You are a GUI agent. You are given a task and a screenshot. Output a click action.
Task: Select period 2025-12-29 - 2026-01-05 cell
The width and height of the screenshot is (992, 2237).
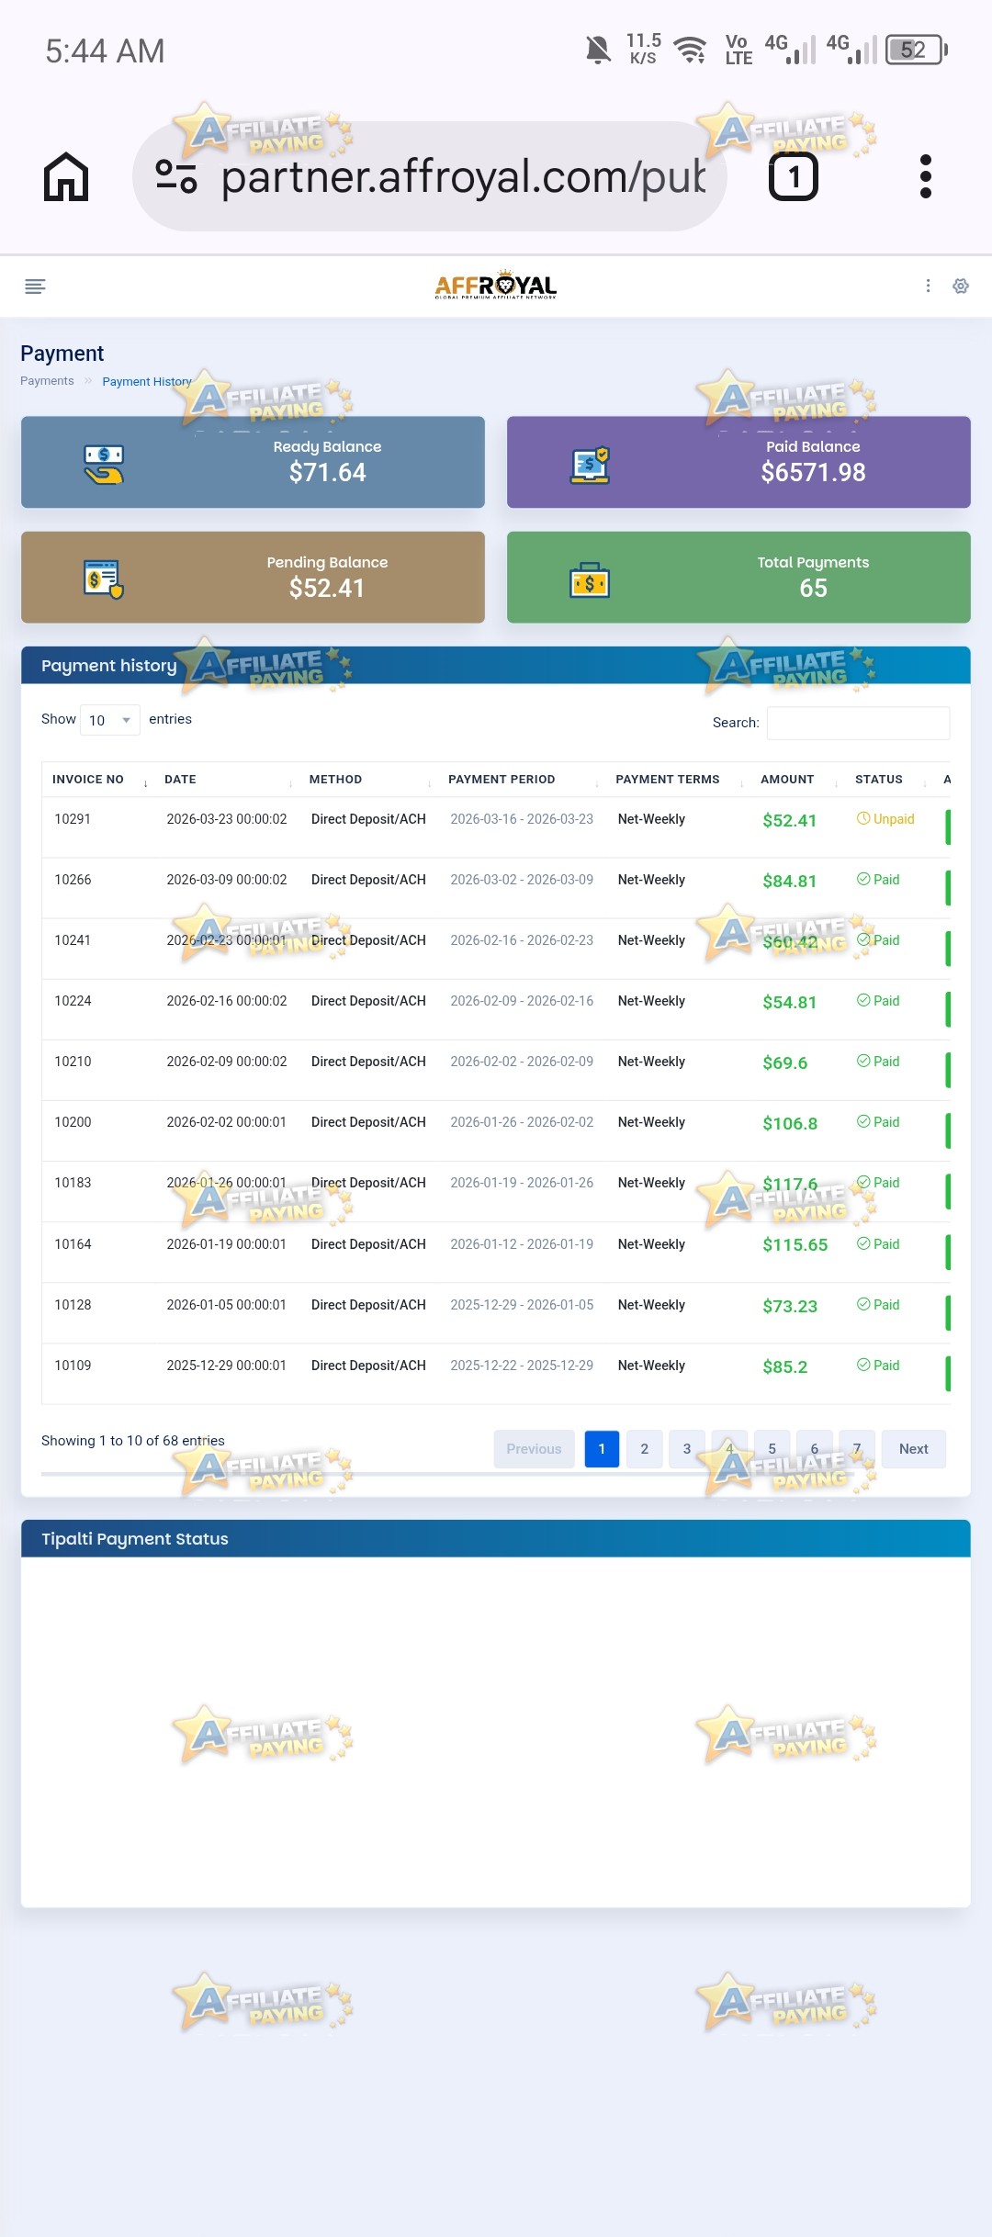[522, 1305]
